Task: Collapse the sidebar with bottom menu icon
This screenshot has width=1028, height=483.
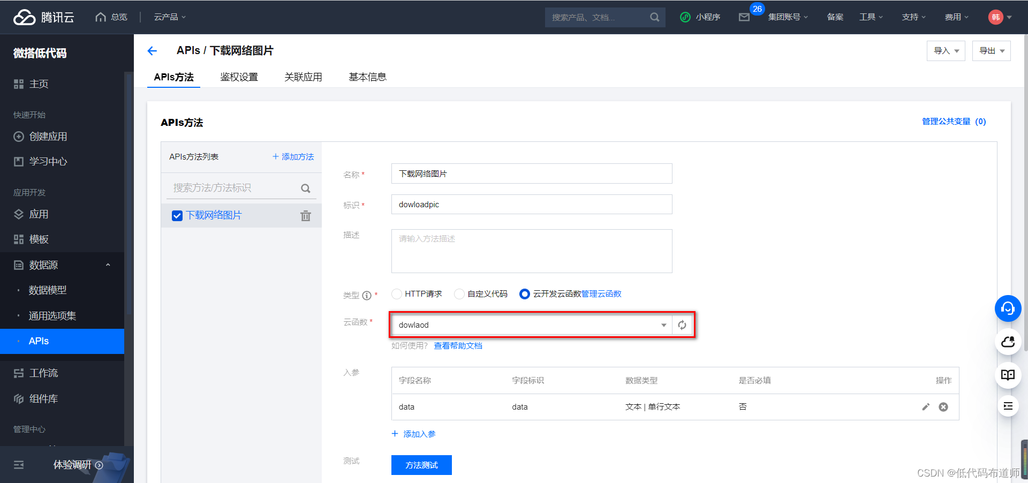Action: [19, 465]
